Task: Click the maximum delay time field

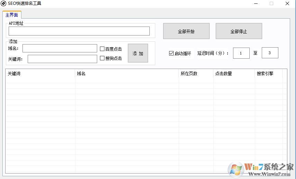Action: coord(270,53)
